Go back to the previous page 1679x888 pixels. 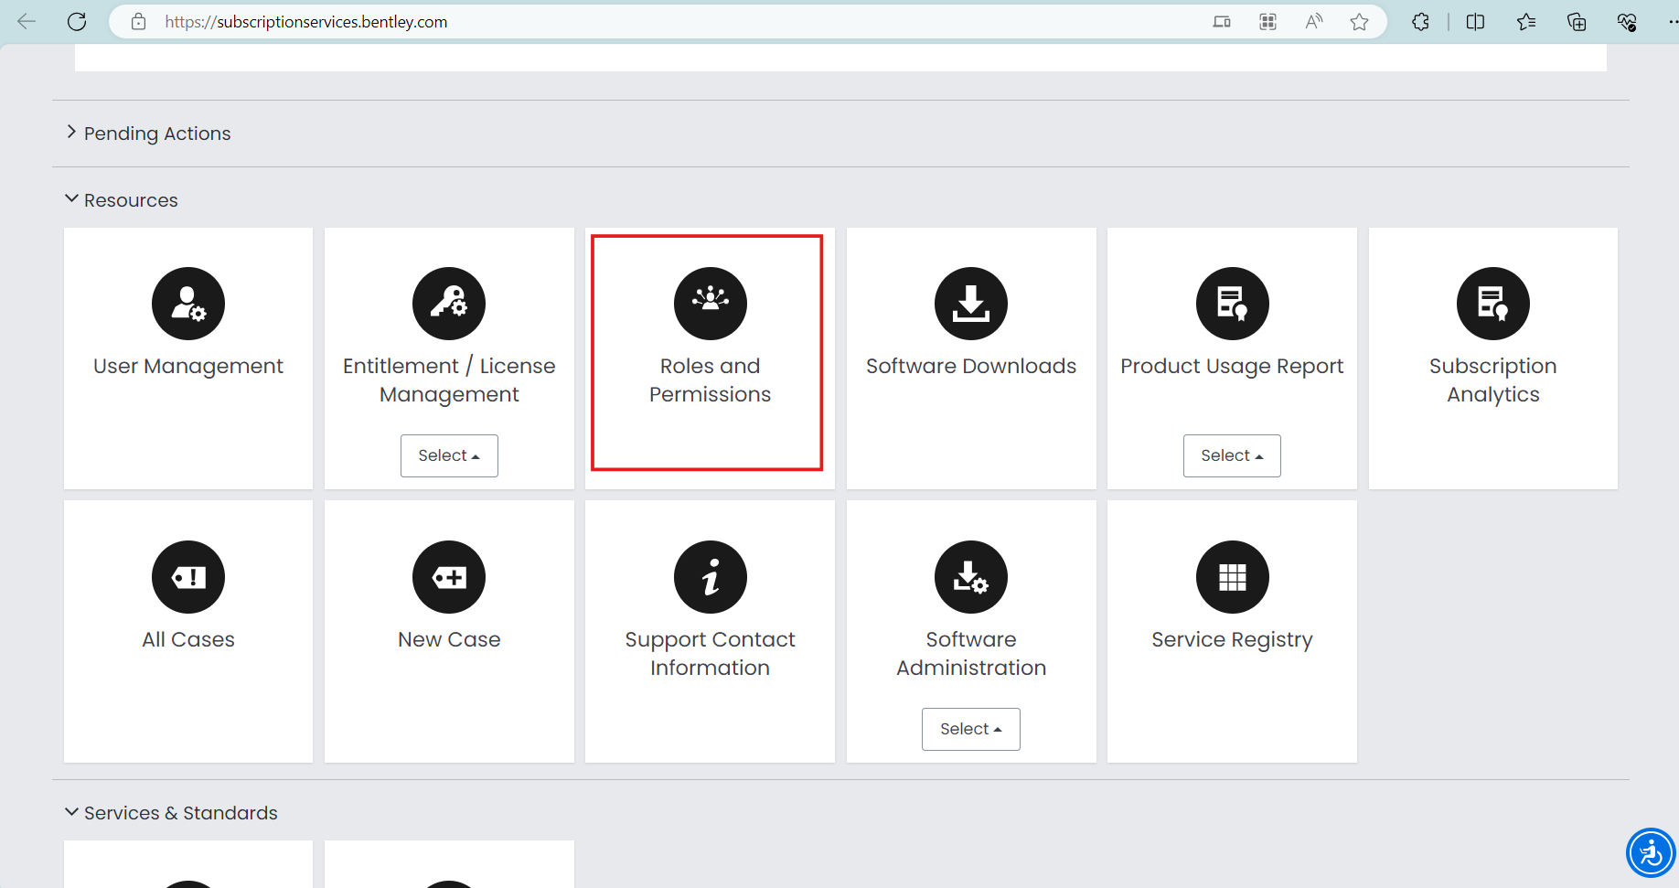coord(27,22)
